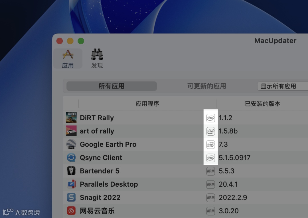
Task: Sort by the 应用程序 column header
Action: pyautogui.click(x=147, y=104)
